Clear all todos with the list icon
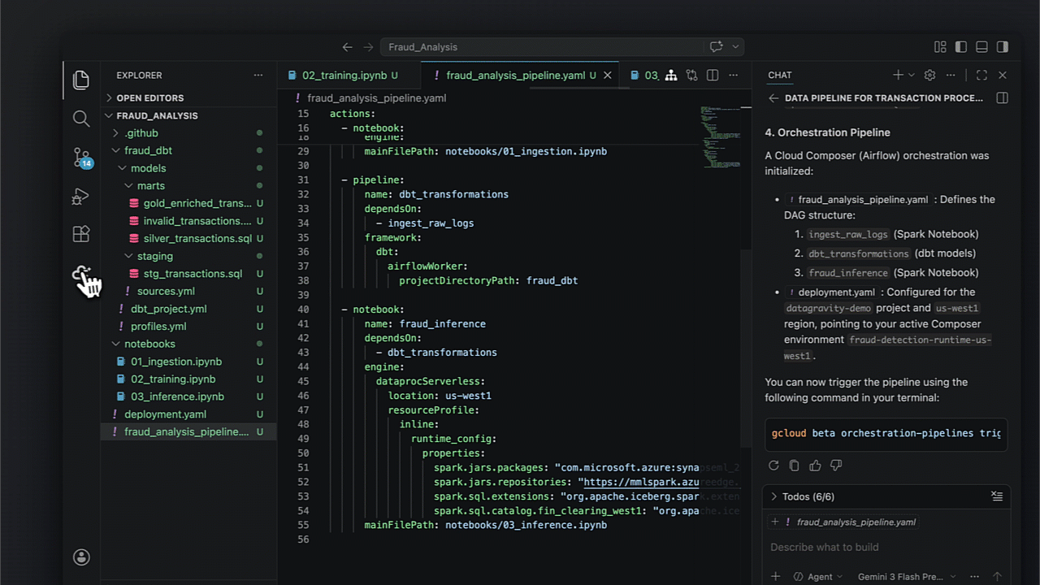This screenshot has width=1040, height=585. point(997,496)
